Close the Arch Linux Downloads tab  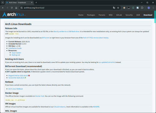pos(32,2)
